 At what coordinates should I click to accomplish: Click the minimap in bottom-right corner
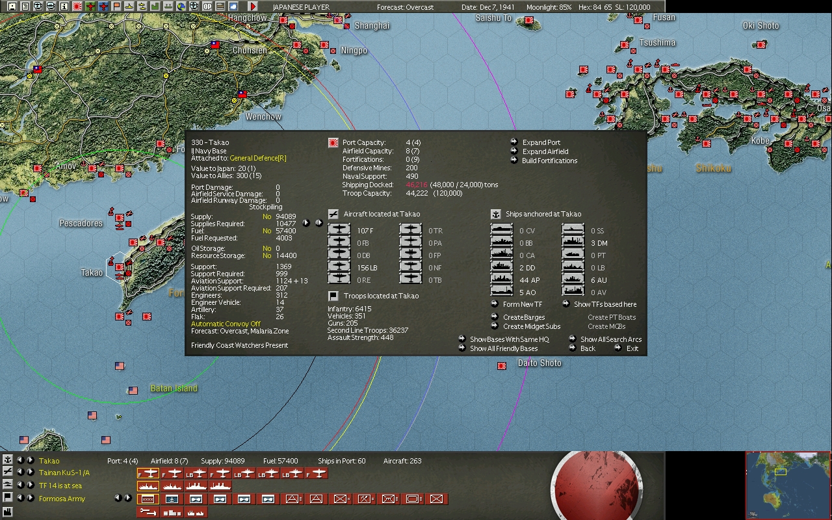787,484
